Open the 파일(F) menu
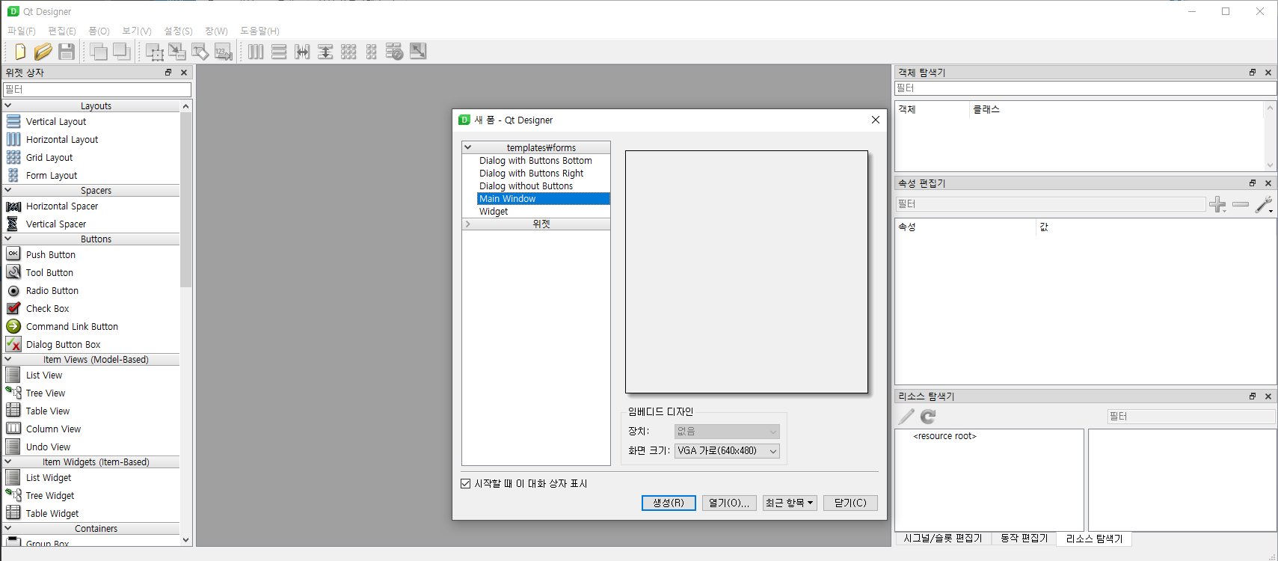Screen dimensions: 1278x561 (x=22, y=31)
